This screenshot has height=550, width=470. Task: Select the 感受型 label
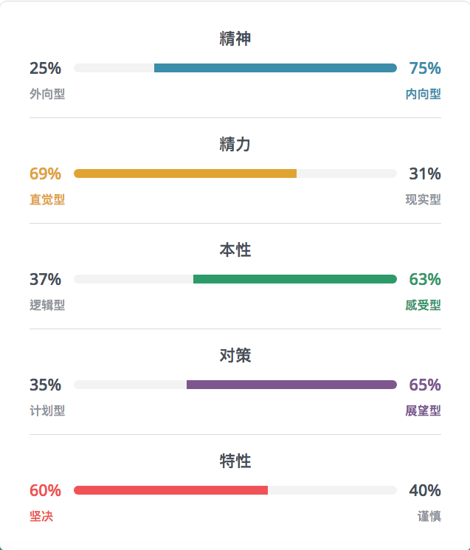[x=423, y=305]
